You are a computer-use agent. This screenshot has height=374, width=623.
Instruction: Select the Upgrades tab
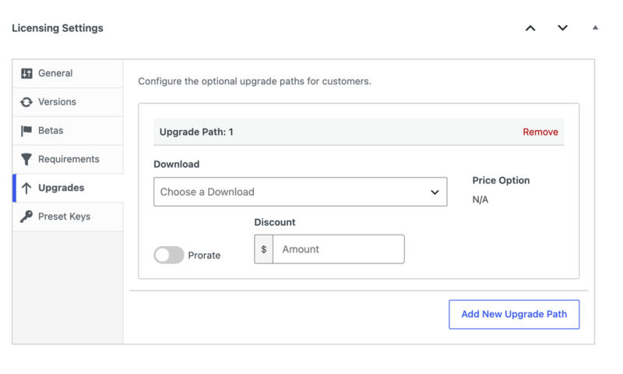68,188
